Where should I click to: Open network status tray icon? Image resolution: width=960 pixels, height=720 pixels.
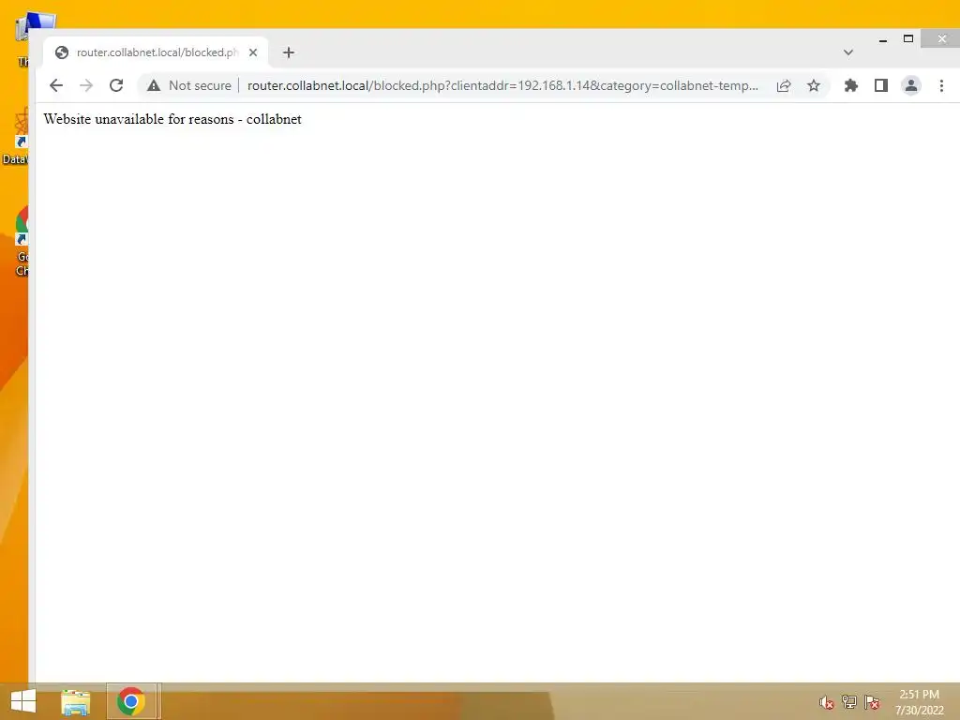click(849, 702)
